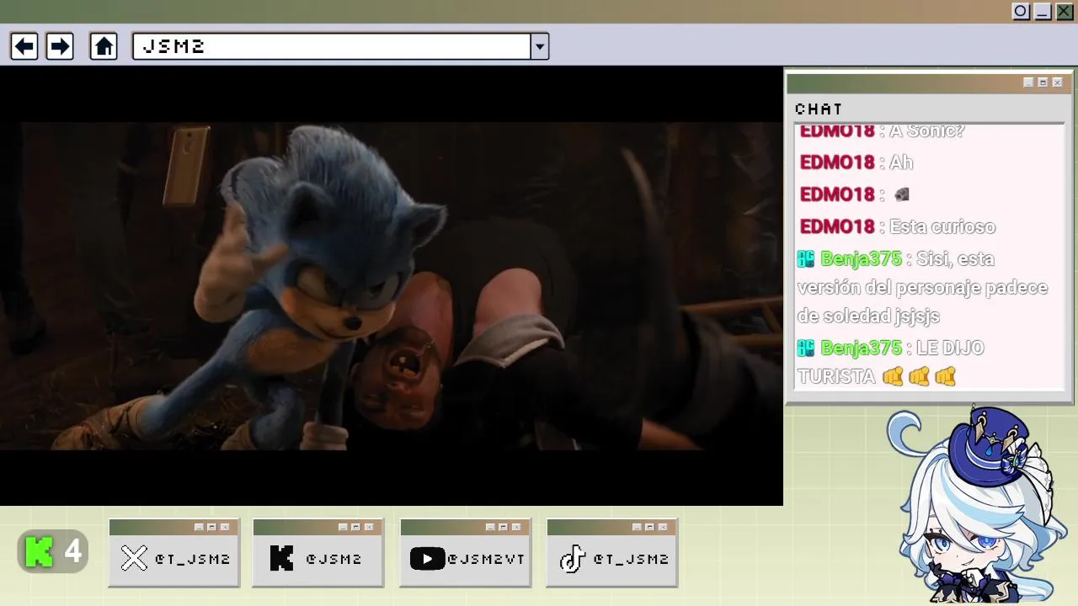Click the X logo on @T_JSM2 card
Viewport: 1078px width, 606px height.
click(134, 558)
